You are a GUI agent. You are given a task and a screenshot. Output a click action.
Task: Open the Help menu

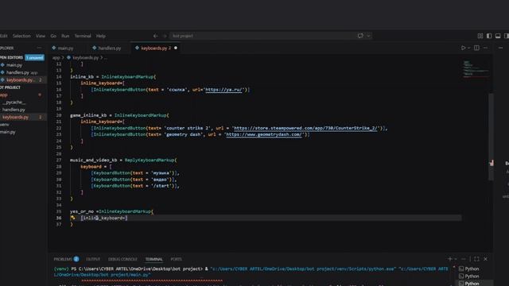coord(101,36)
